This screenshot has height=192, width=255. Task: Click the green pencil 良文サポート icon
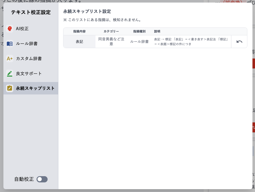[x=10, y=74]
